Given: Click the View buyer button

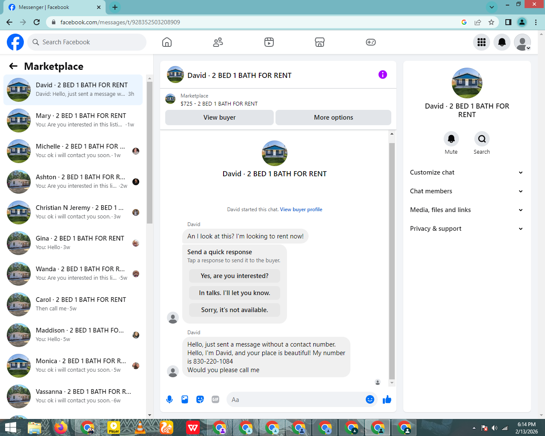Looking at the screenshot, I should (219, 118).
